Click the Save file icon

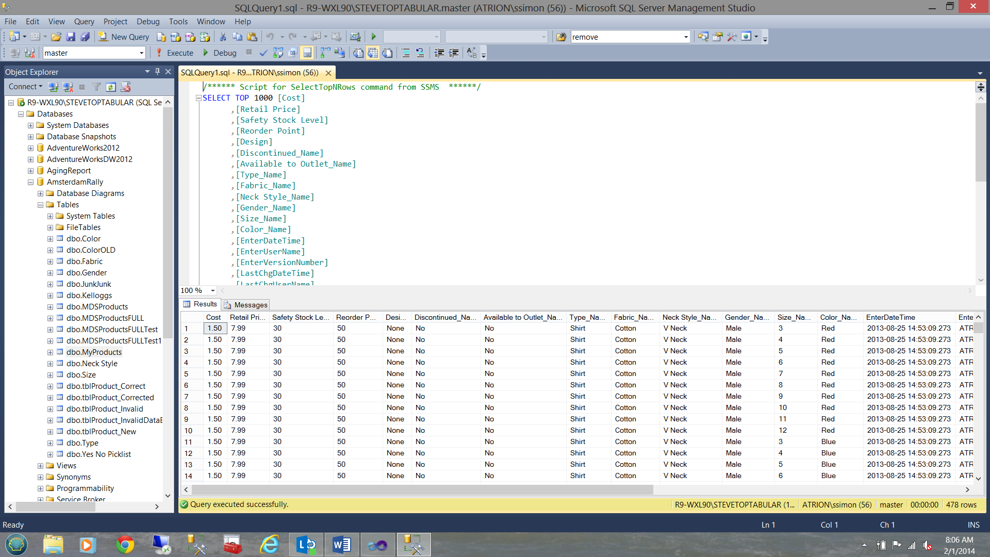tap(71, 37)
